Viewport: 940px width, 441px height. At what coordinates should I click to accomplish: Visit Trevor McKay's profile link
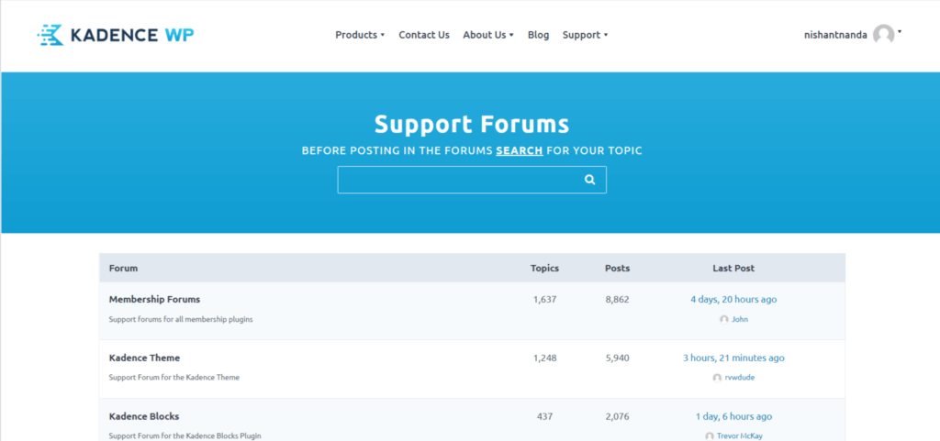pos(740,436)
